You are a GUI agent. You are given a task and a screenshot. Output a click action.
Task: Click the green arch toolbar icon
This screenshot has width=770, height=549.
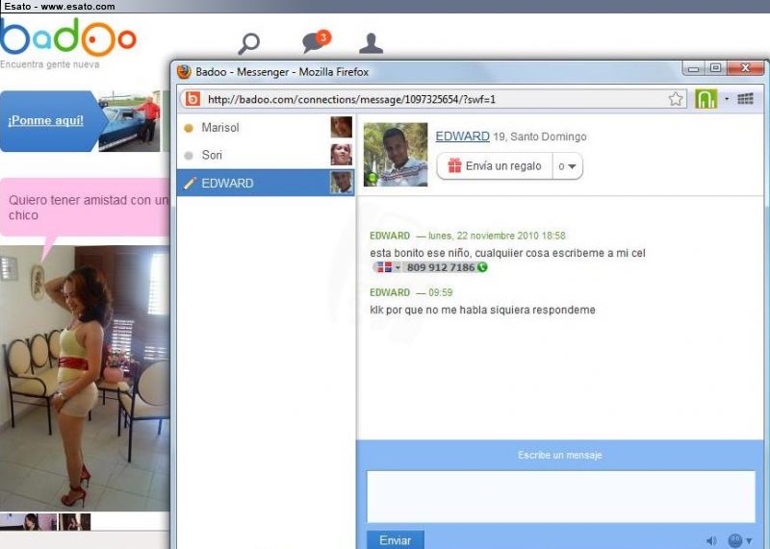[706, 99]
